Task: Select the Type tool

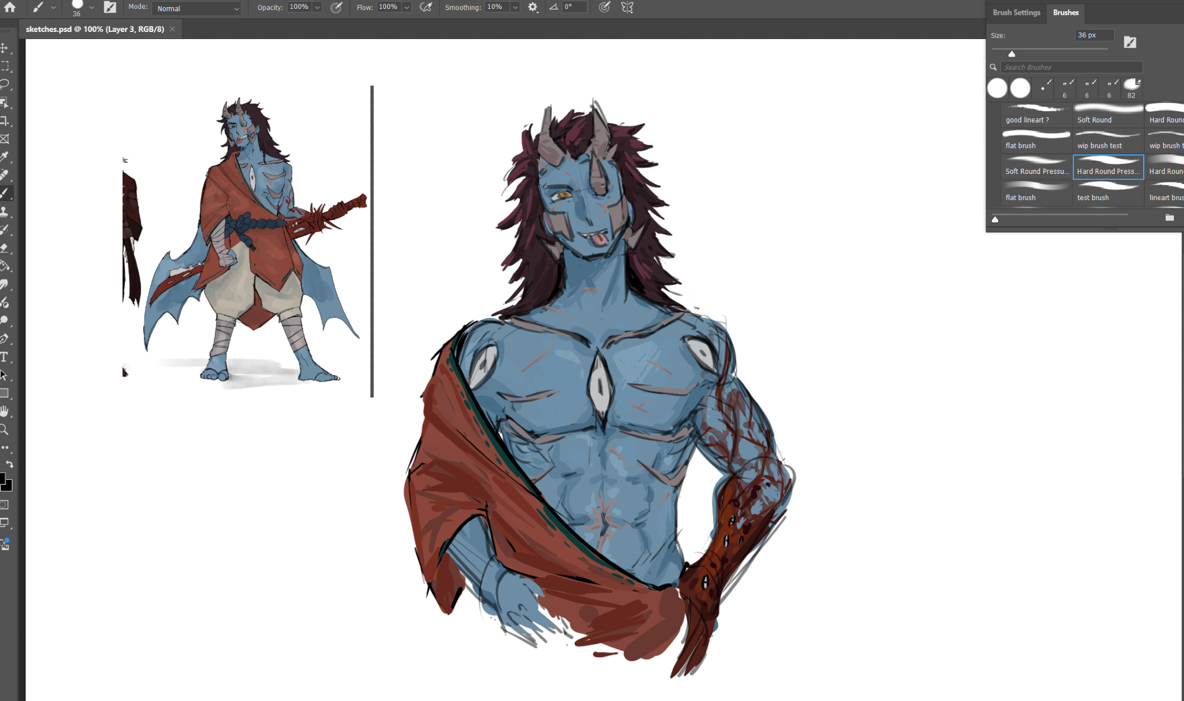Action: [x=5, y=357]
